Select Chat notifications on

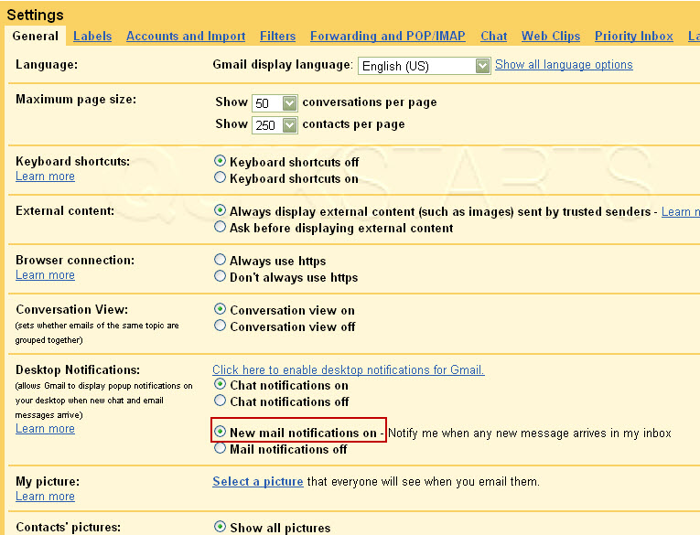[220, 384]
